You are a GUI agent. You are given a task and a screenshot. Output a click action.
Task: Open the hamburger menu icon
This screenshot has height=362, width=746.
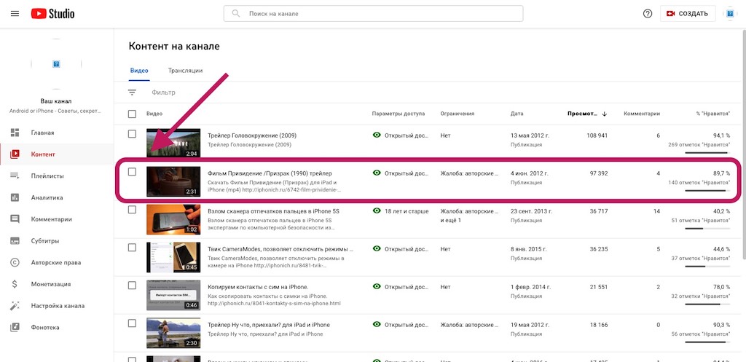(15, 14)
